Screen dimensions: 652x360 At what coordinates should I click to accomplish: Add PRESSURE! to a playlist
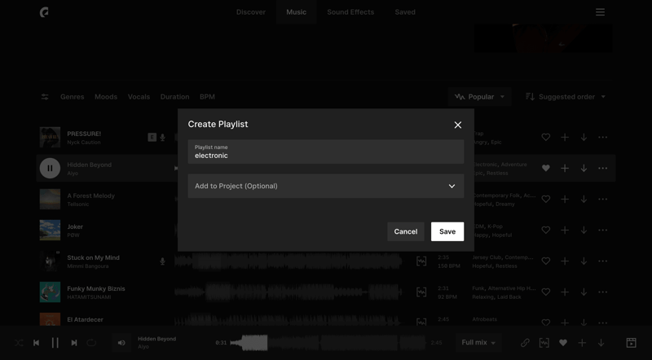pyautogui.click(x=565, y=137)
